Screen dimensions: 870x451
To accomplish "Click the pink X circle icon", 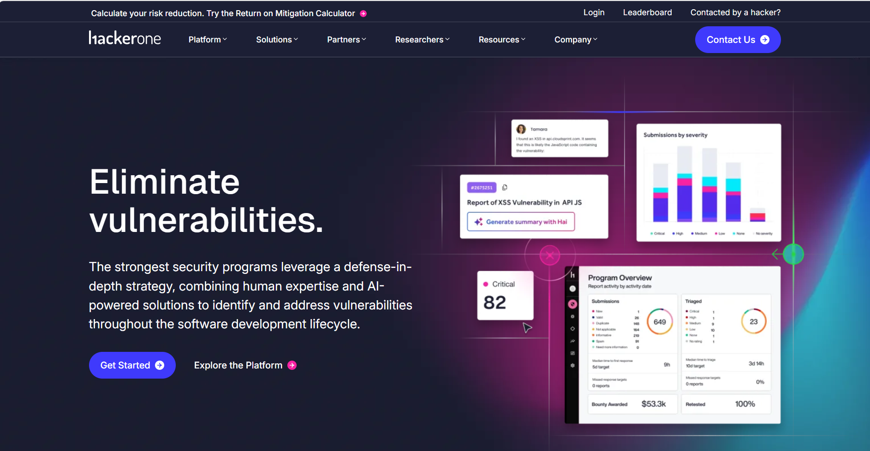I will click(550, 255).
